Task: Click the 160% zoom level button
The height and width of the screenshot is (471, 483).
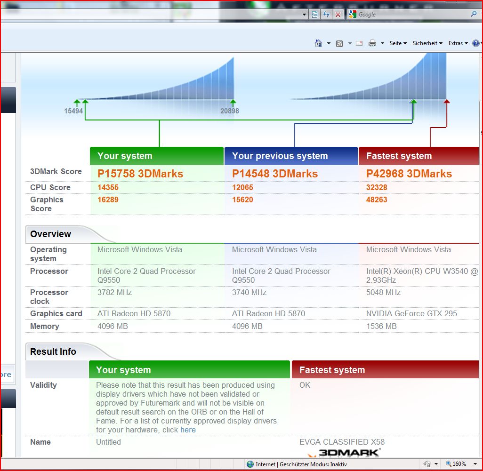Action: pos(456,464)
